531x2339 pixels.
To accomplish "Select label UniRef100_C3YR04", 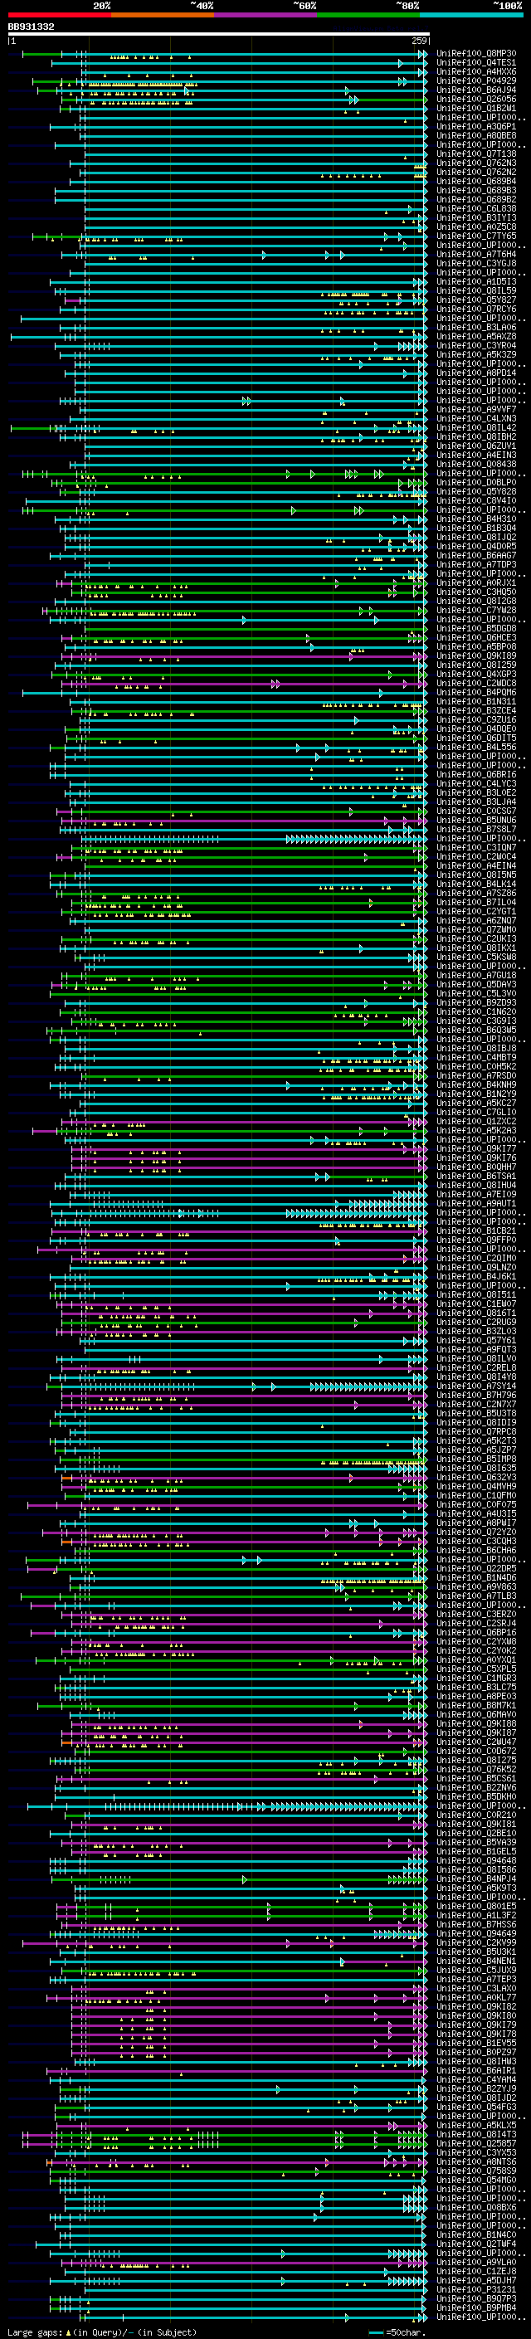I will [476, 345].
